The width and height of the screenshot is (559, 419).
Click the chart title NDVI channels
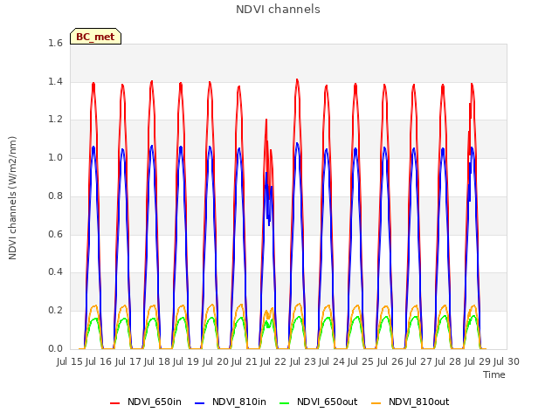(x=278, y=10)
